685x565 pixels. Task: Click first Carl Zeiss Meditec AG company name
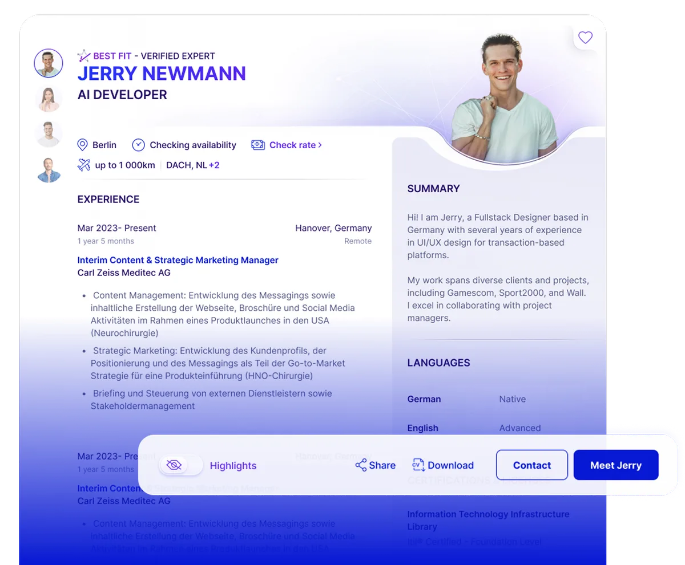pyautogui.click(x=124, y=273)
